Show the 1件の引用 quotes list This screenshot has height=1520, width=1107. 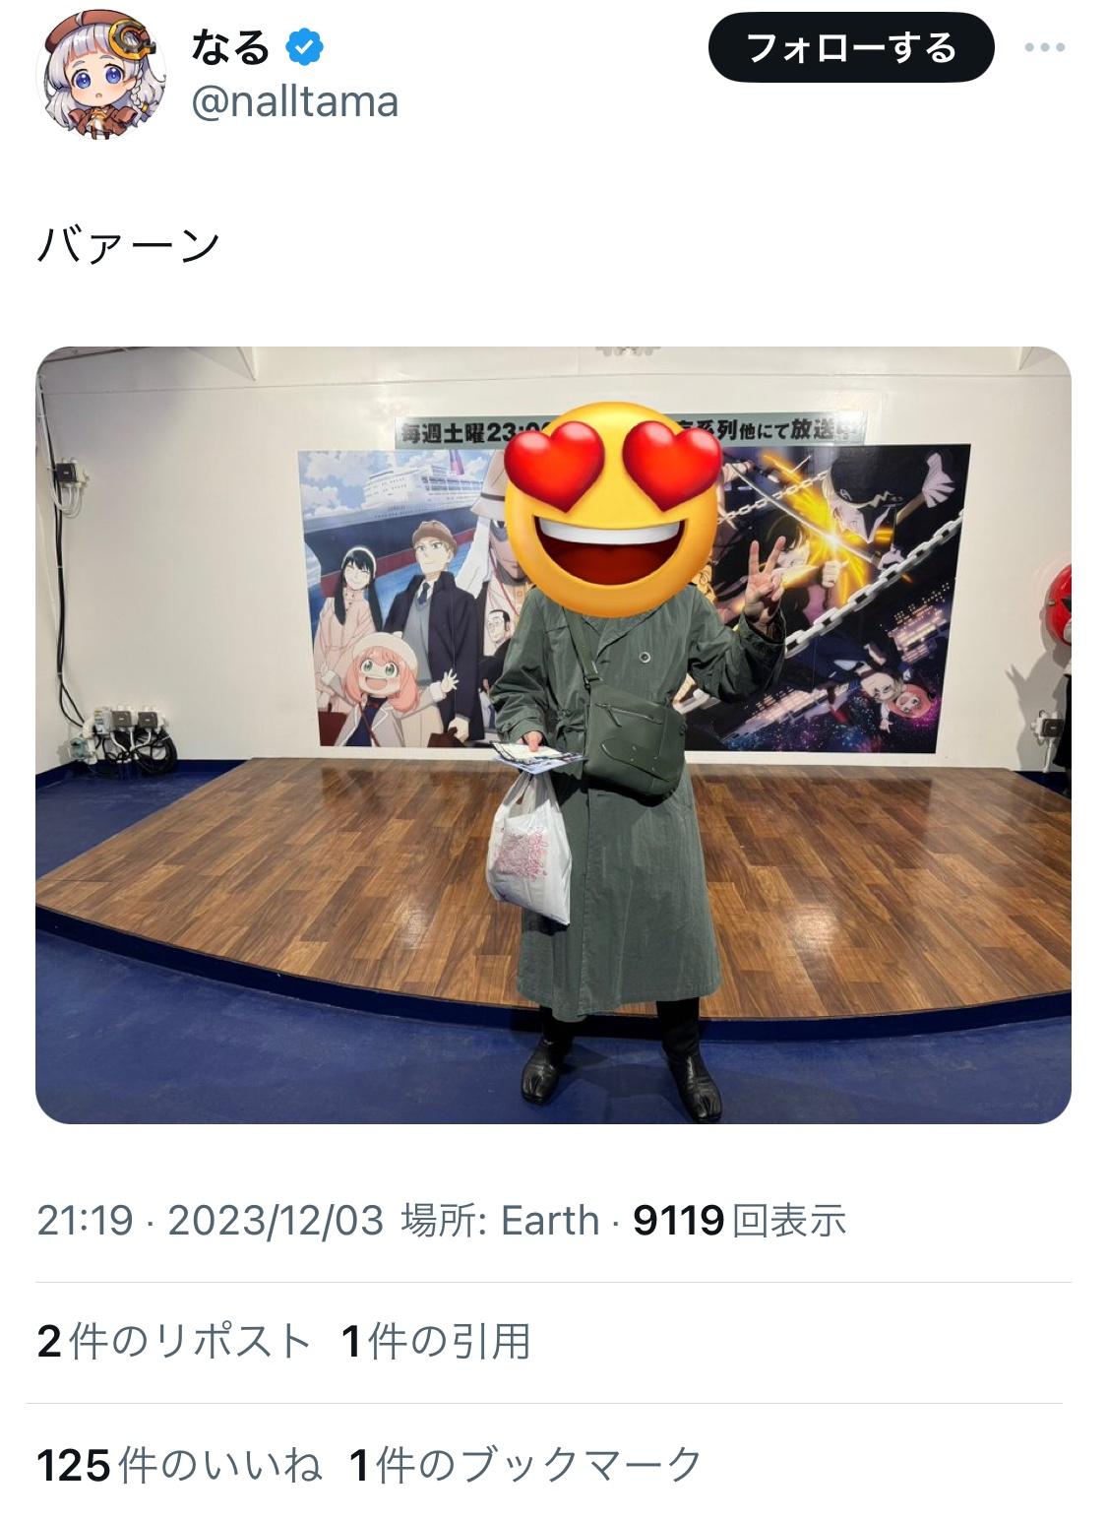pyautogui.click(x=436, y=1342)
